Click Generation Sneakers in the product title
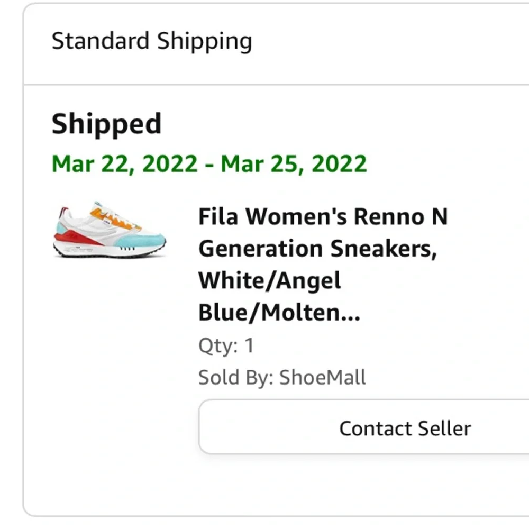Screen dimensions: 529x529 click(x=317, y=249)
